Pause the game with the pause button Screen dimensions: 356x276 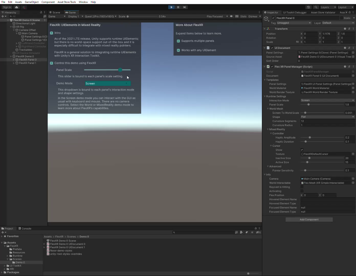click(178, 7)
